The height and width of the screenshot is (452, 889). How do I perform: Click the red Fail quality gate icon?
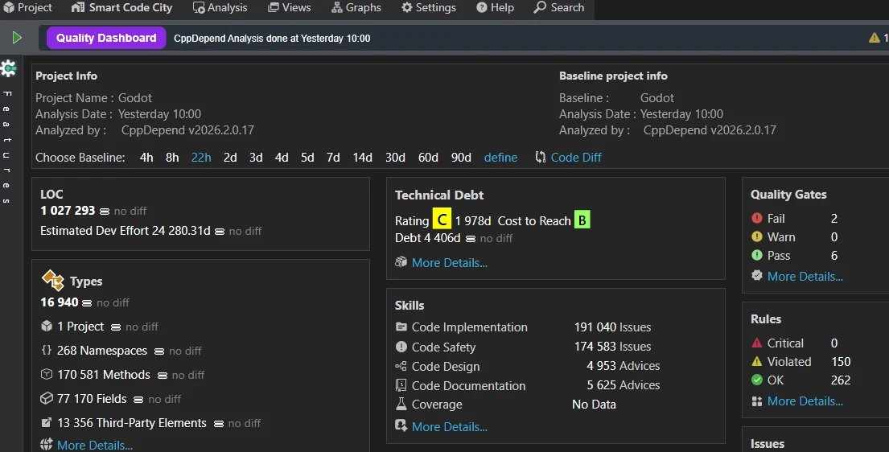tap(757, 218)
